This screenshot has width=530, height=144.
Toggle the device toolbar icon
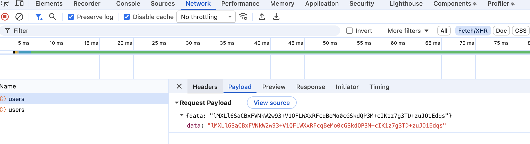[x=20, y=3]
